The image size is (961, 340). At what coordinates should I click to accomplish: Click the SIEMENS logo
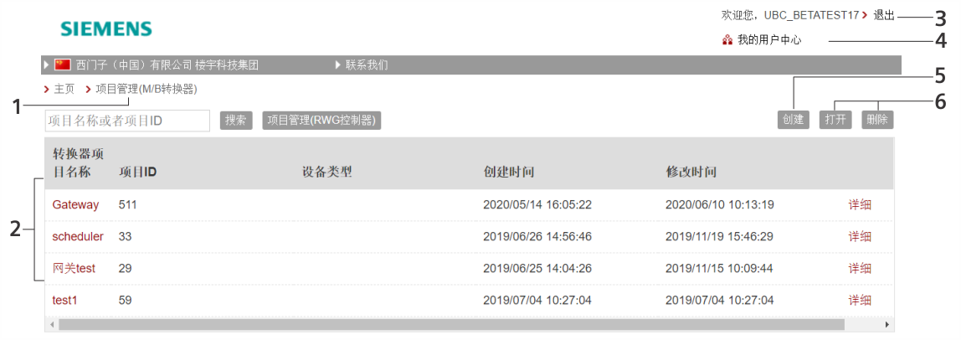pyautogui.click(x=106, y=28)
